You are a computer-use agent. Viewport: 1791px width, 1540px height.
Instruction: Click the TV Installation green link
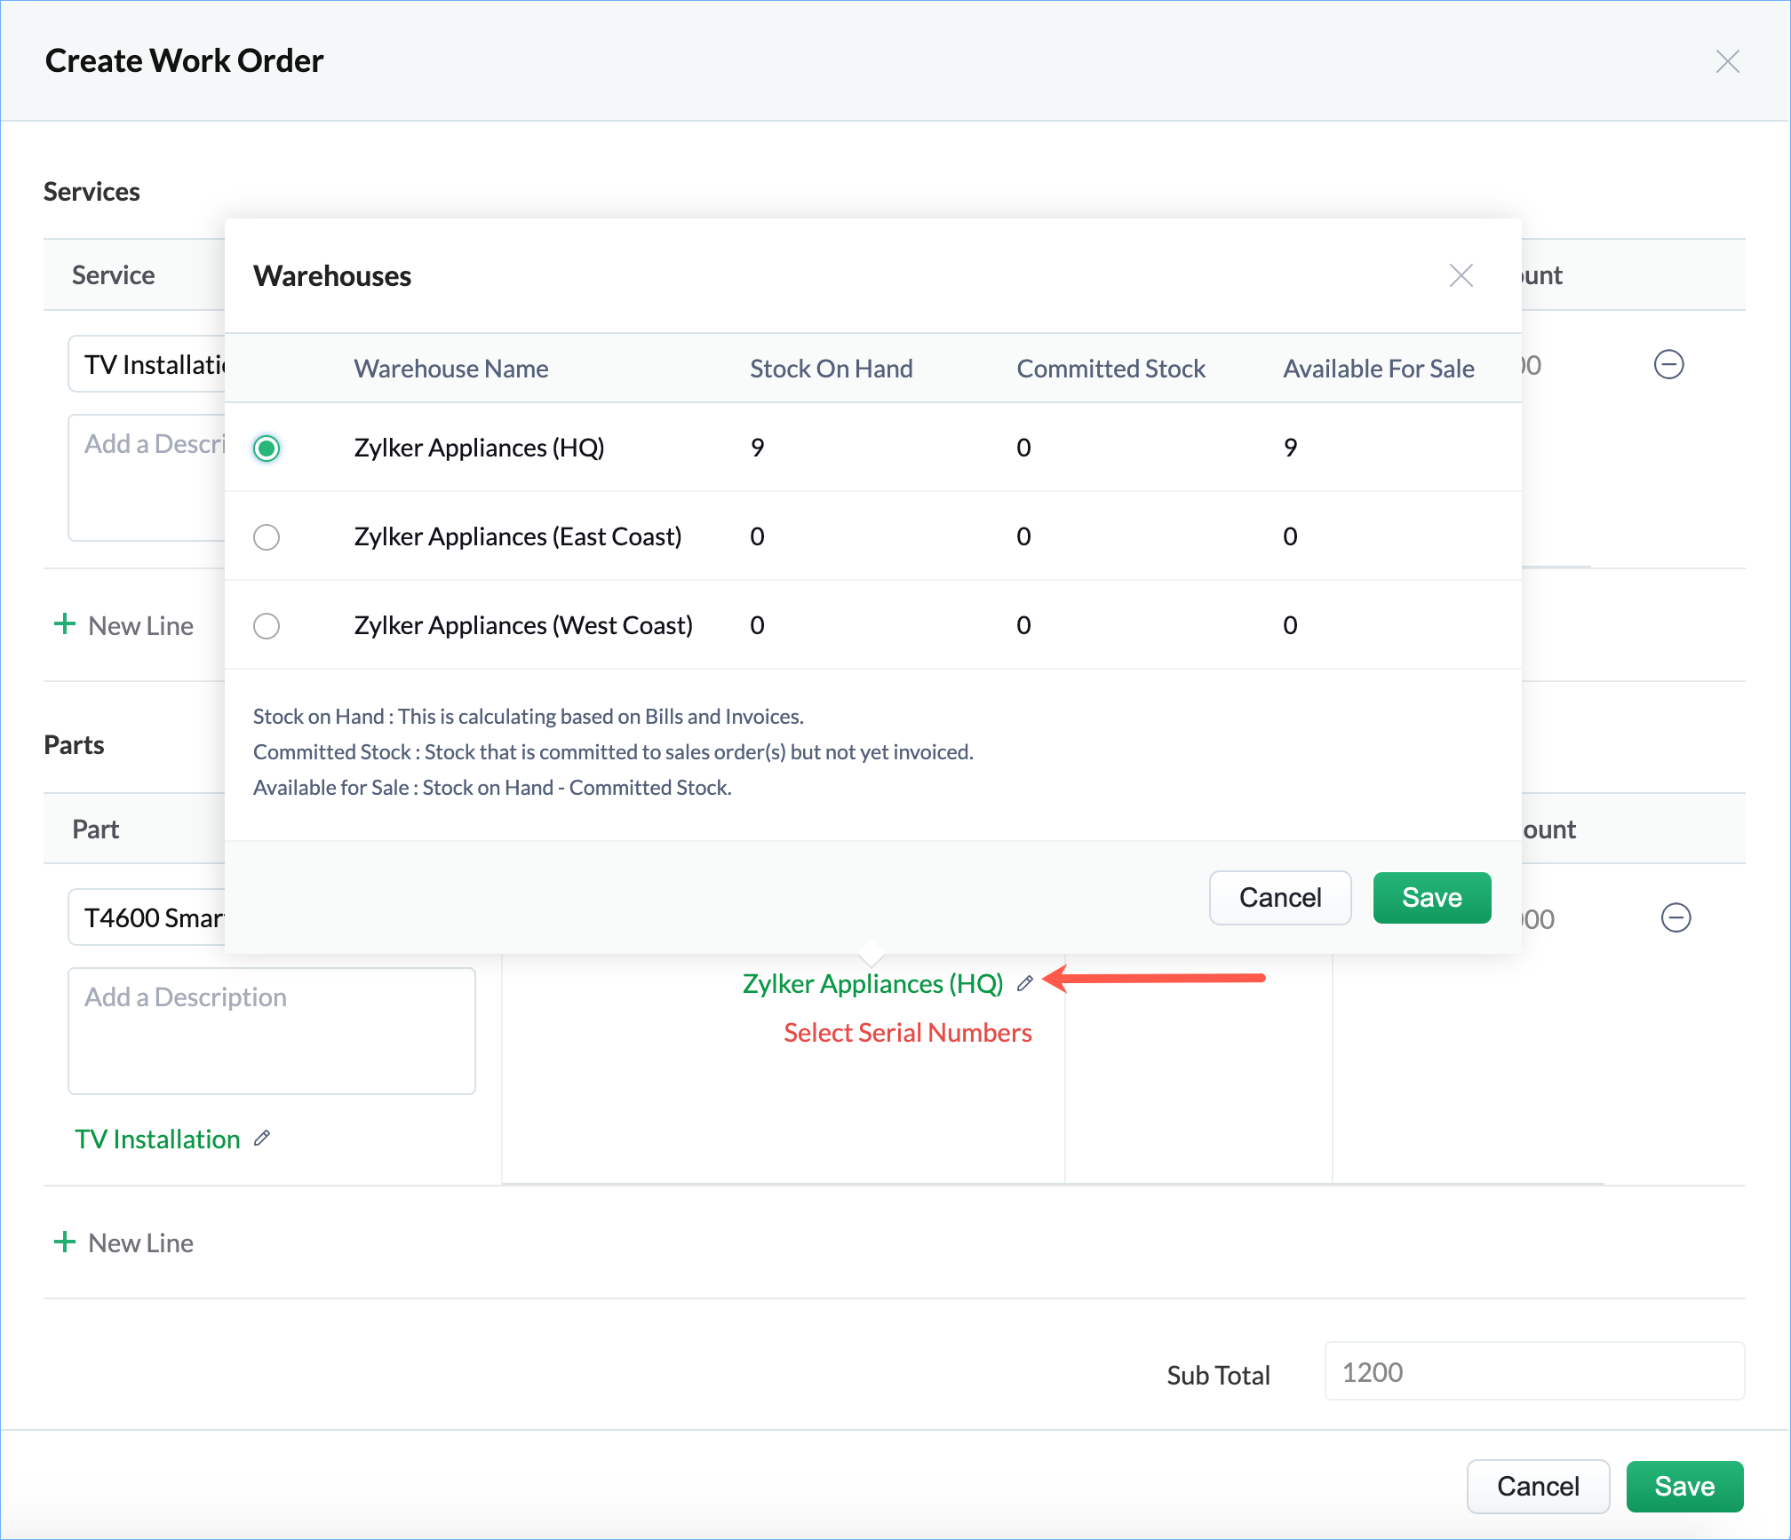coord(157,1139)
